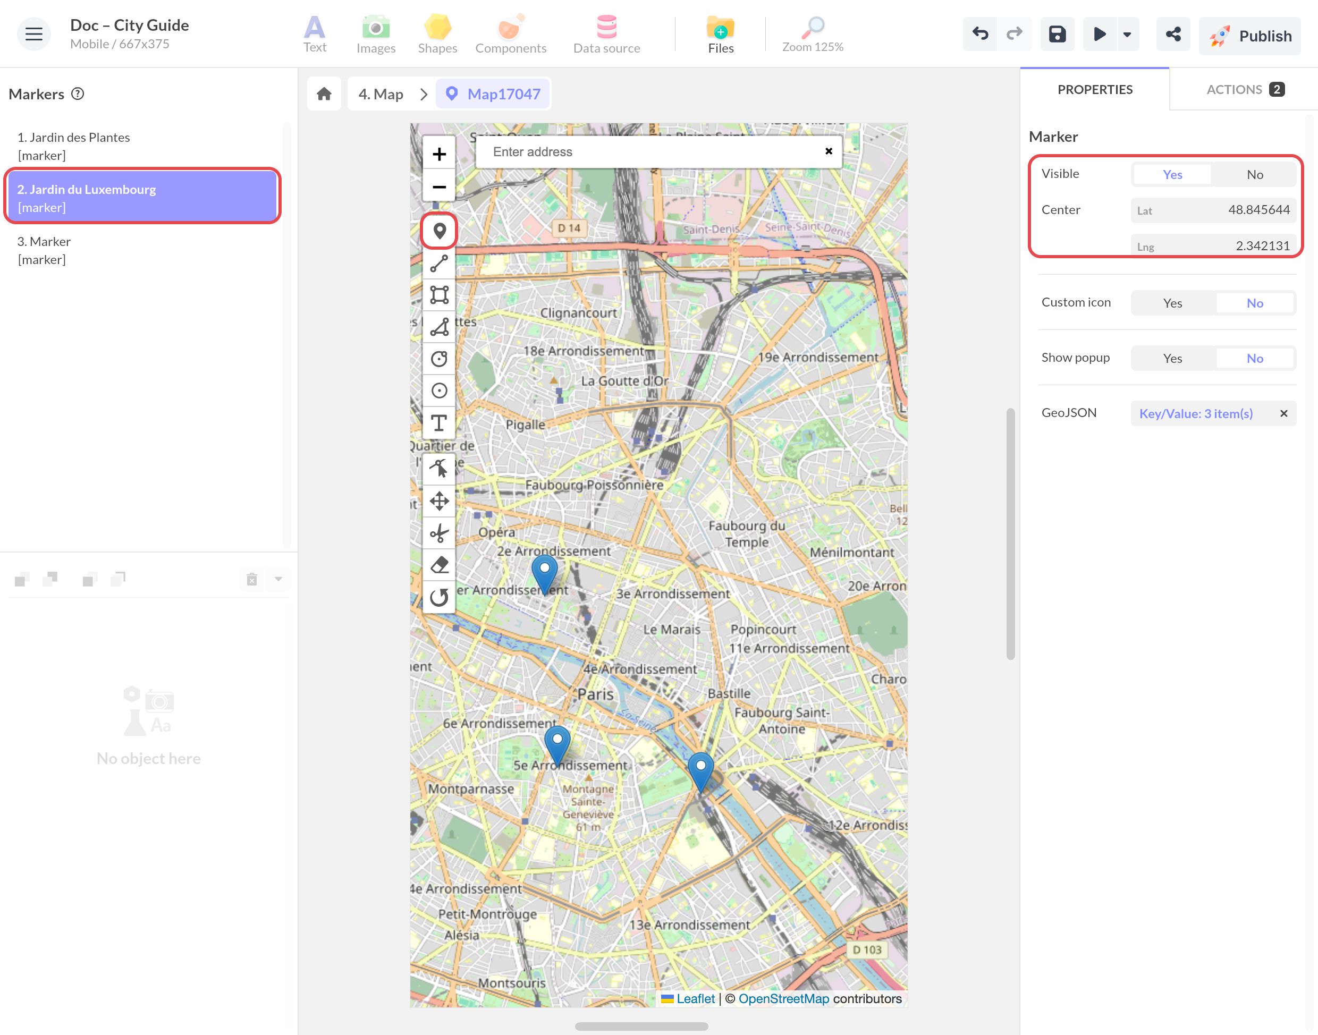Screen dimensions: 1318x1035
Task: Select the draw circle tool
Action: point(440,359)
